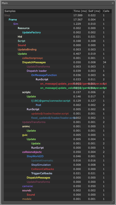Click the 0.127 self time of connector.script
Screen dimensions: 116x205
tap(92, 101)
